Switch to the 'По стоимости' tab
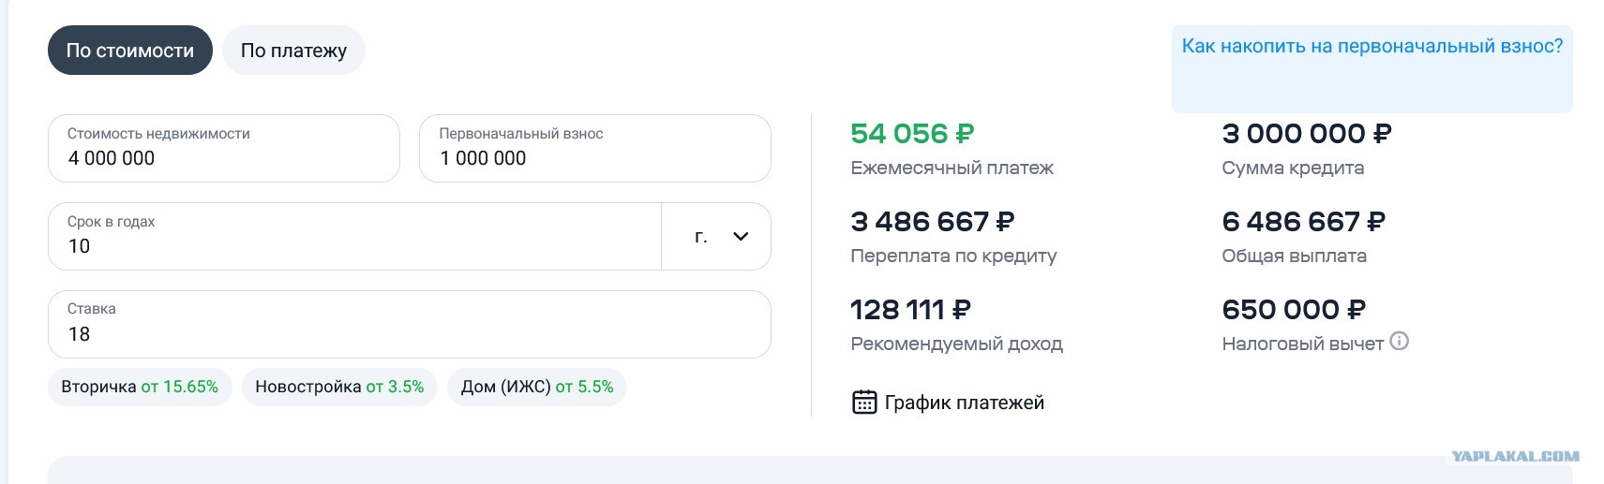Viewport: 1604px width, 484px height. pyautogui.click(x=130, y=51)
